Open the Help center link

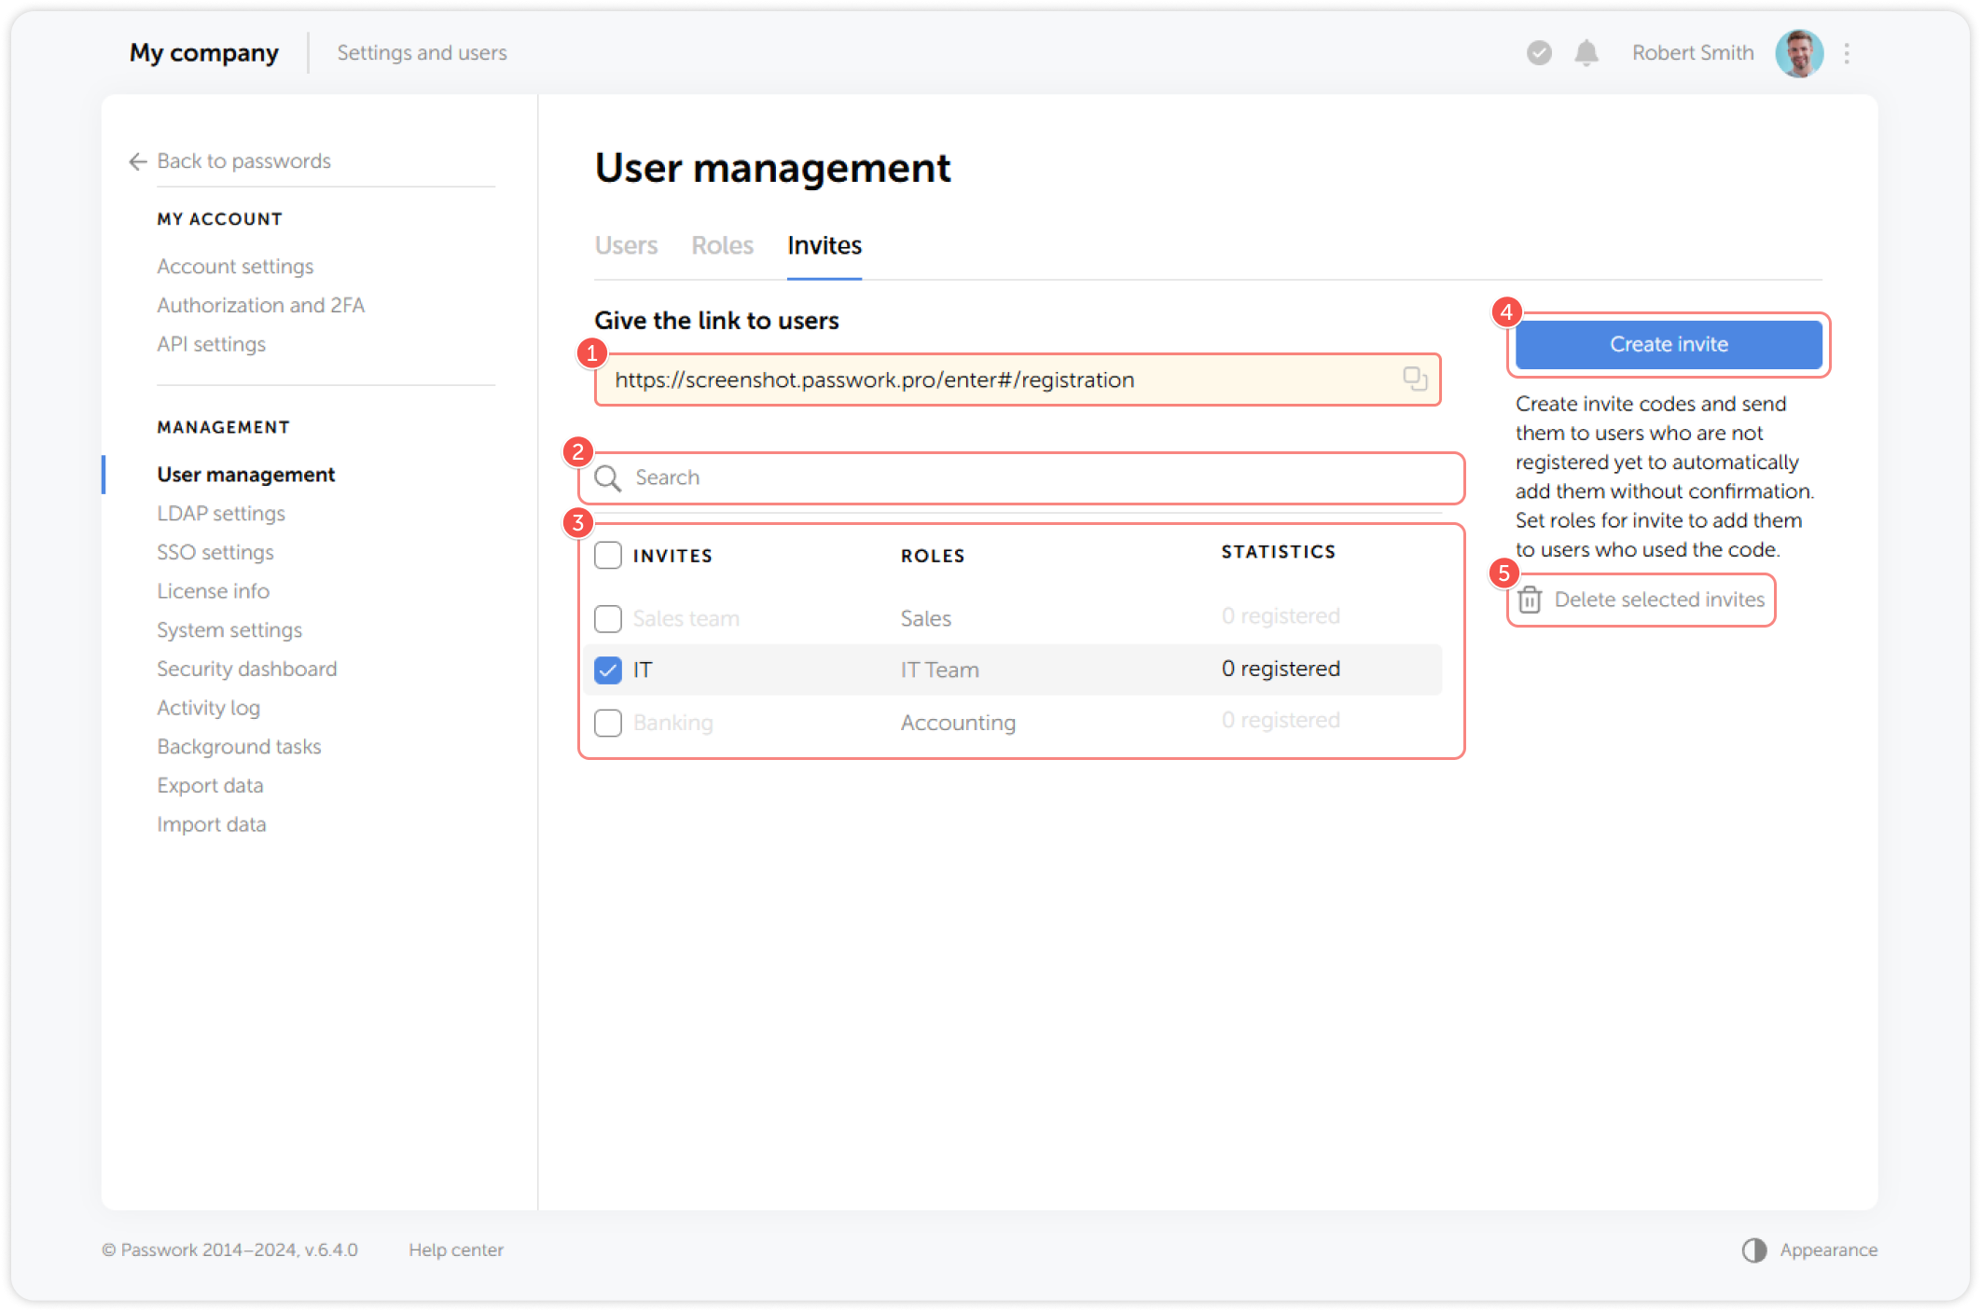point(456,1250)
